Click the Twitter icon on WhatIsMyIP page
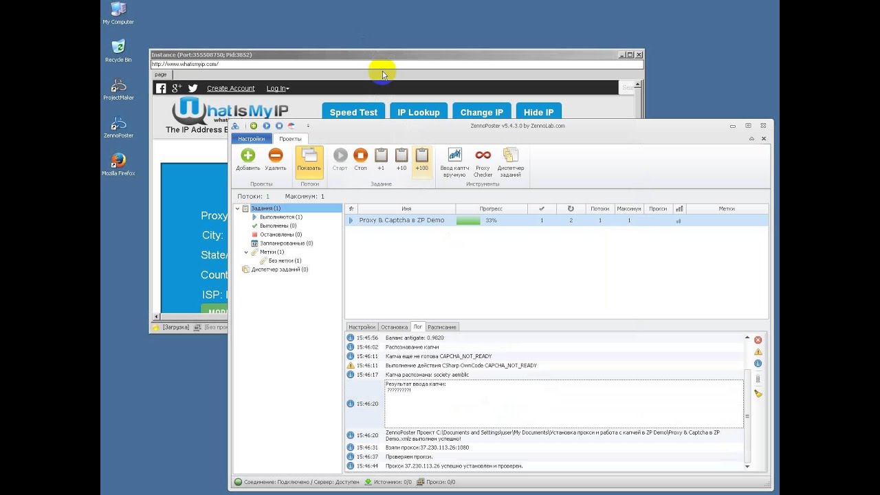The height and width of the screenshot is (495, 880). [192, 89]
